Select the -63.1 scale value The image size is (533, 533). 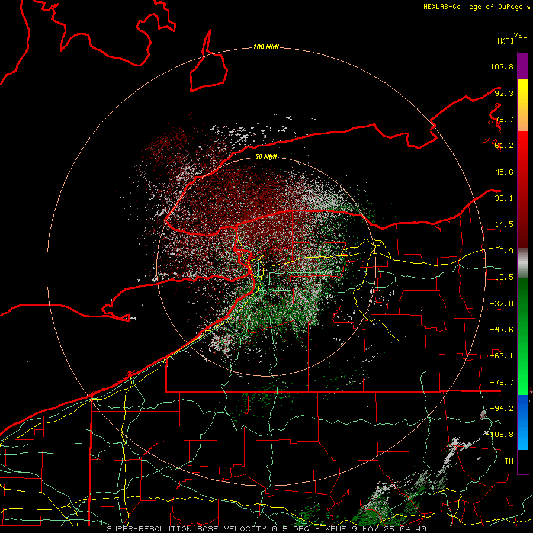(x=502, y=356)
